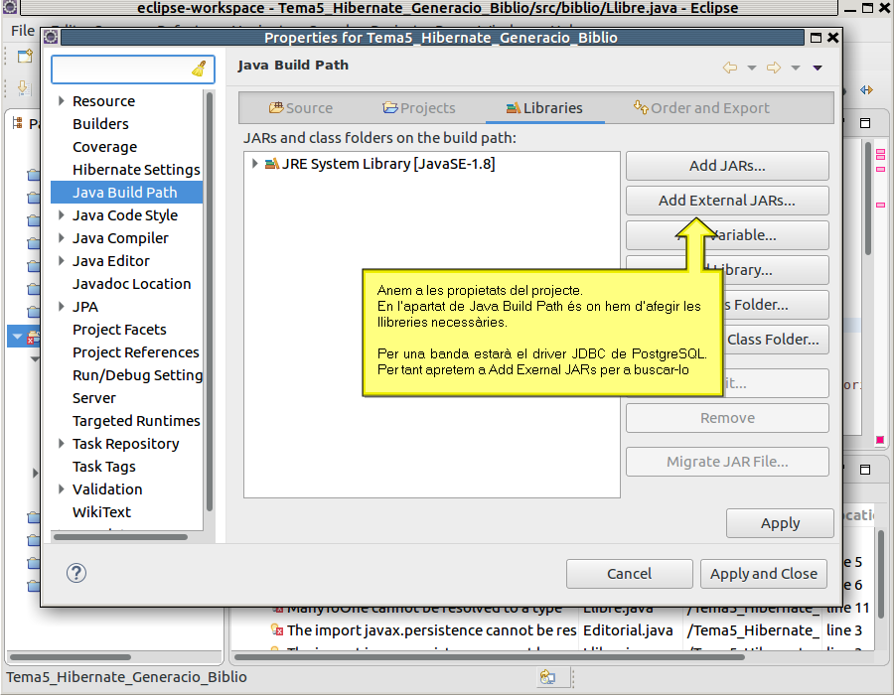Click the Package Explorer horizontal scrollbar in Eclipse

71,657
